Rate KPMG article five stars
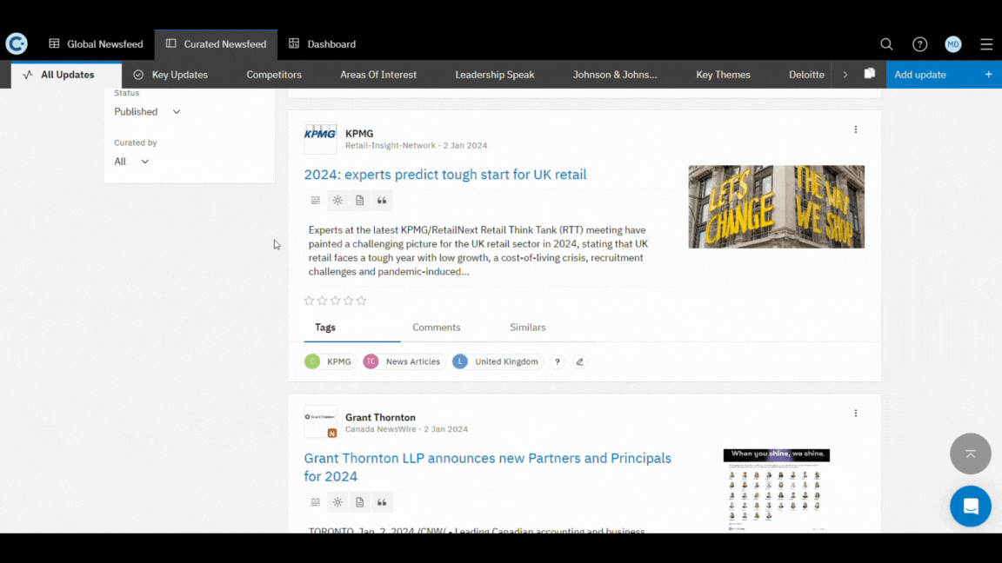Viewport: 1002px width, 563px height. point(362,301)
